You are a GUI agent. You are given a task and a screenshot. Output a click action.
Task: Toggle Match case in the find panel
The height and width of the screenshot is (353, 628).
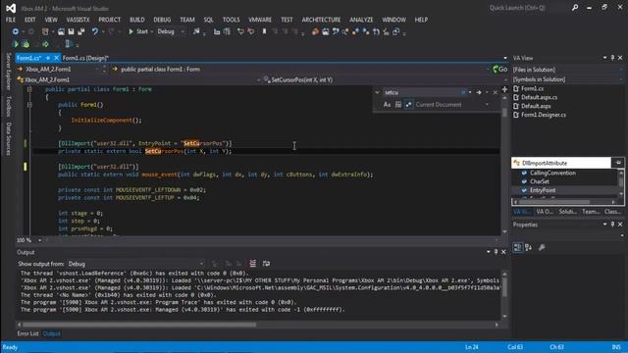pyautogui.click(x=387, y=105)
